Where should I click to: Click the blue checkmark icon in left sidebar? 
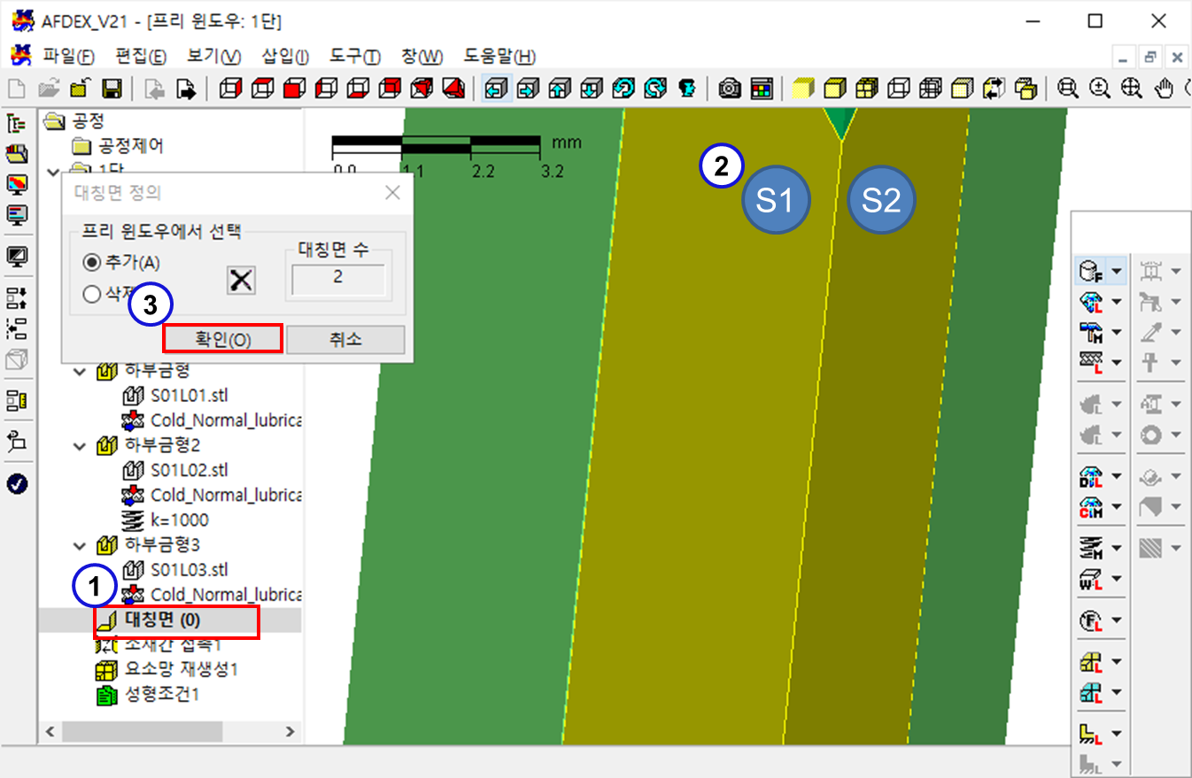pos(17,483)
